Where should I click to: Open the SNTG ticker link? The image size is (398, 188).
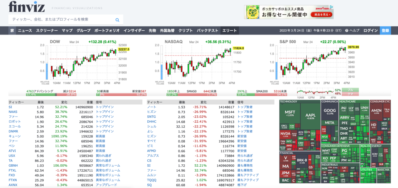(x=152, y=117)
